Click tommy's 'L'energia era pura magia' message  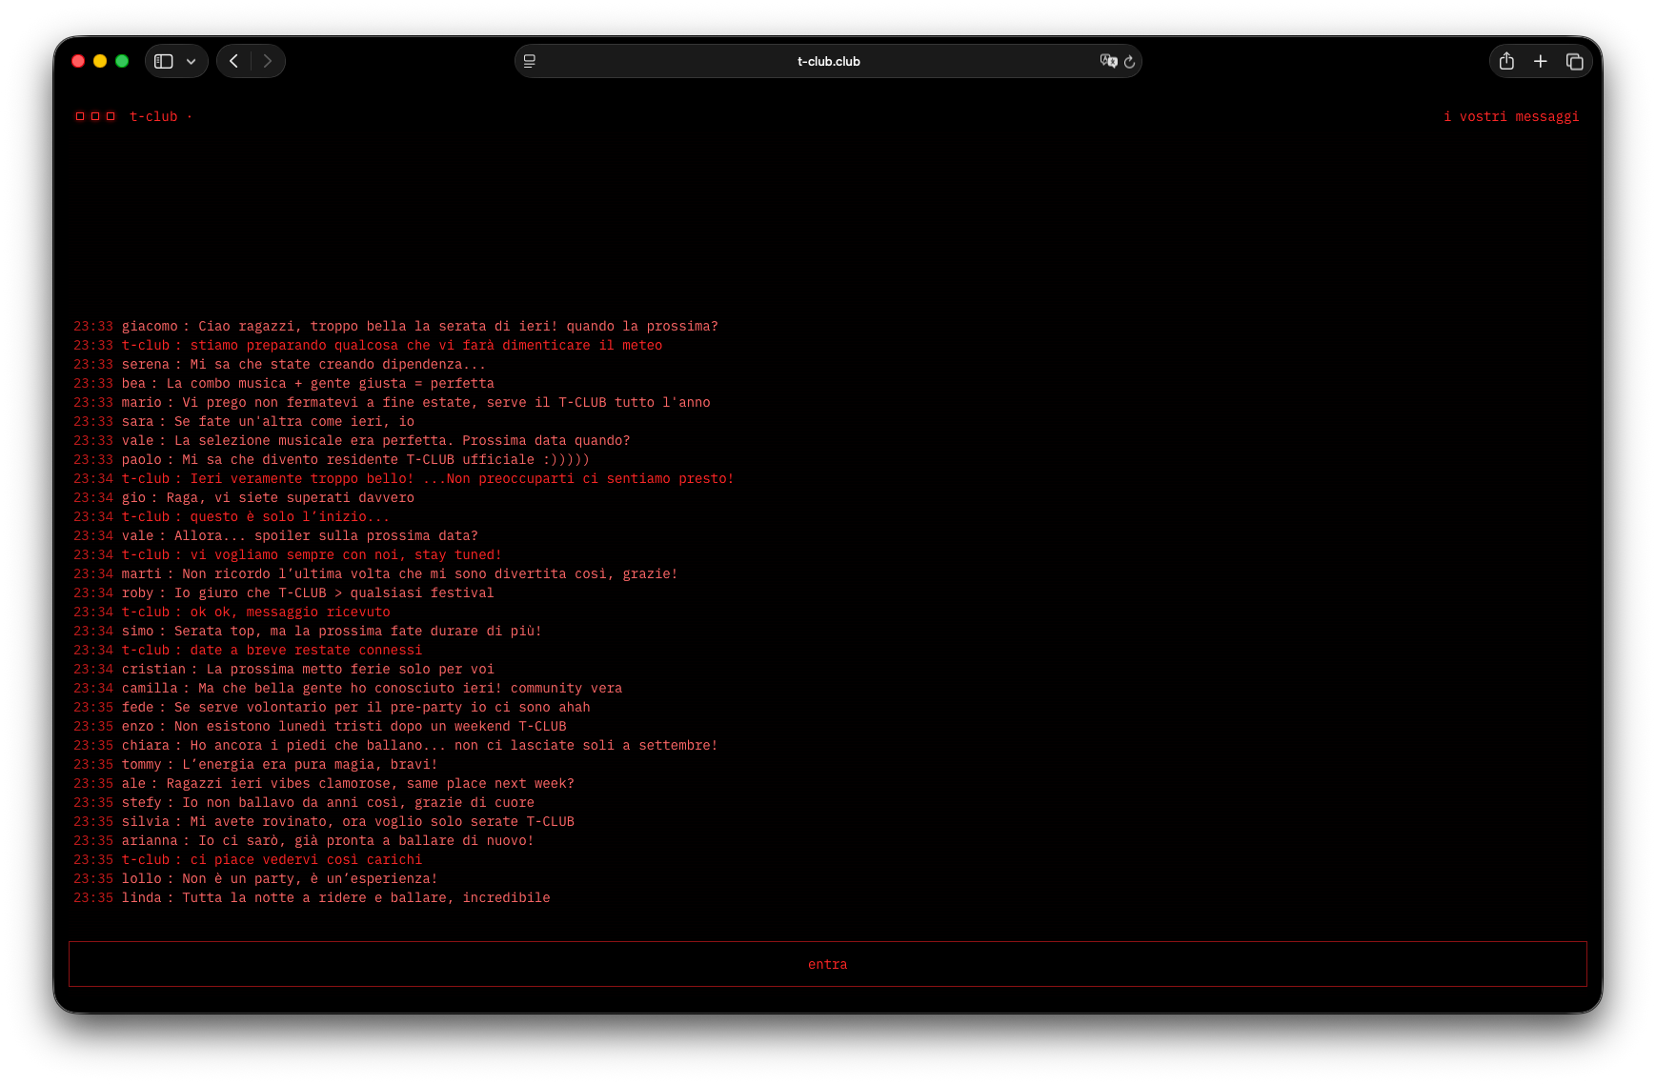255,765
